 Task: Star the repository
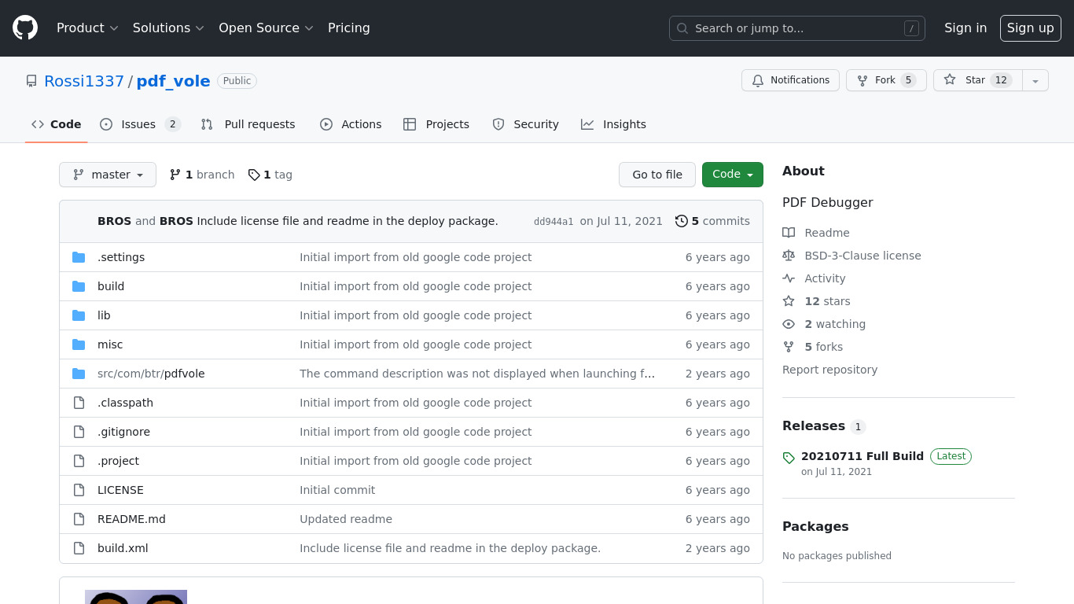[977, 80]
